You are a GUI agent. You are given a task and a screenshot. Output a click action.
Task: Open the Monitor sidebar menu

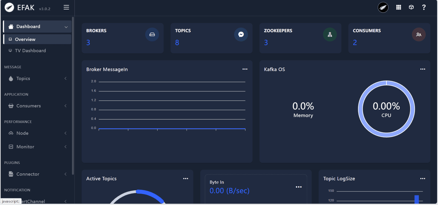point(37,147)
